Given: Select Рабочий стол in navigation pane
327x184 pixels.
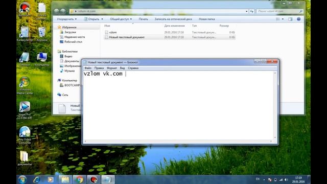Looking at the screenshot, I should tap(73, 42).
